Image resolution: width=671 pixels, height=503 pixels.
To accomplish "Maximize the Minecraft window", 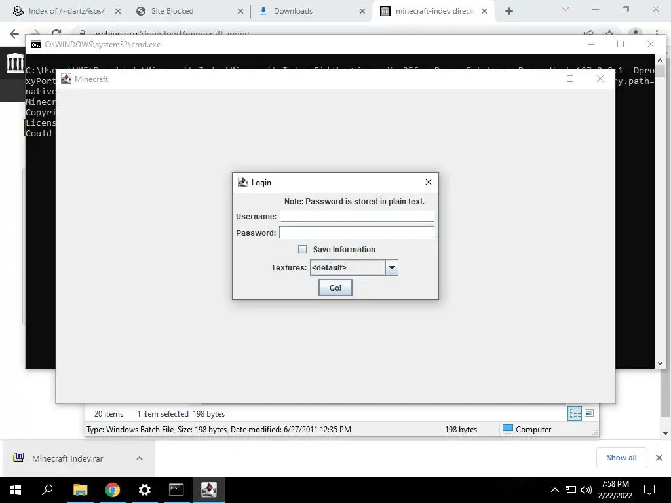I will [x=570, y=79].
